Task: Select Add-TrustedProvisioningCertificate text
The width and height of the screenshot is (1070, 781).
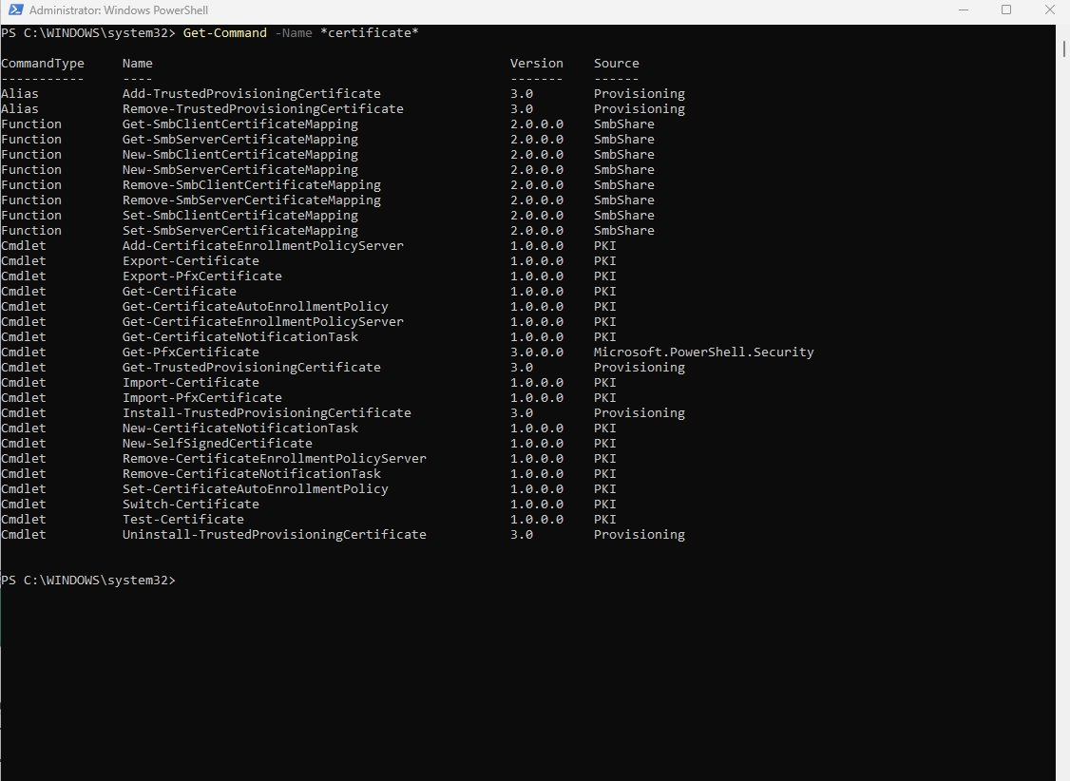Action: (x=251, y=93)
